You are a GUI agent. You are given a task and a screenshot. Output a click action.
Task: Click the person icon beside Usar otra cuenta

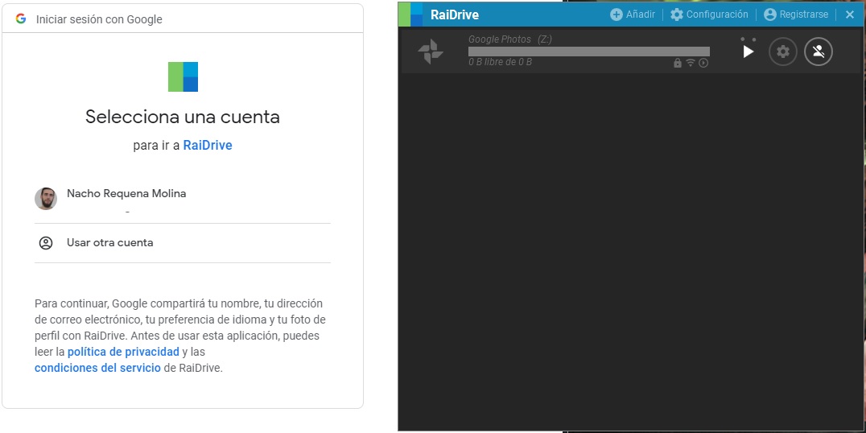click(x=46, y=243)
